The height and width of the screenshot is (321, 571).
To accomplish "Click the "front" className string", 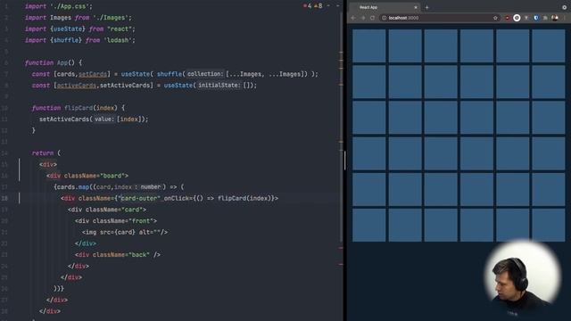I will pyautogui.click(x=141, y=220).
